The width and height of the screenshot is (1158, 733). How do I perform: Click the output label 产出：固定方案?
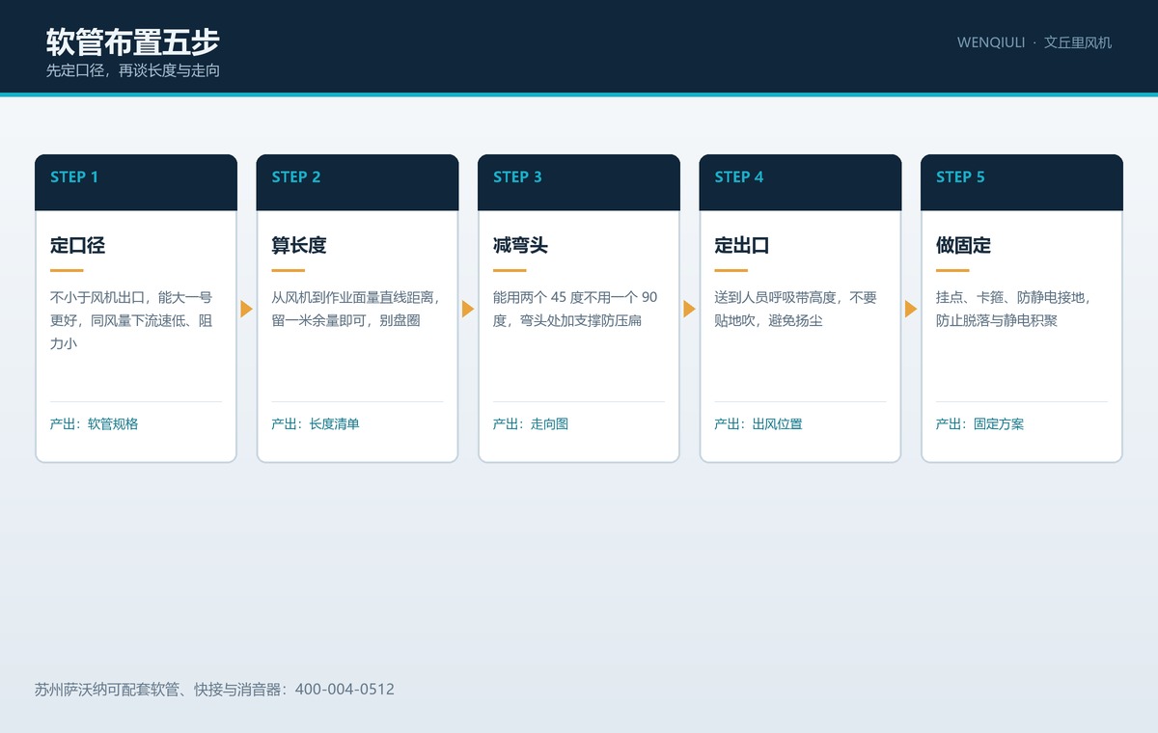tap(980, 423)
